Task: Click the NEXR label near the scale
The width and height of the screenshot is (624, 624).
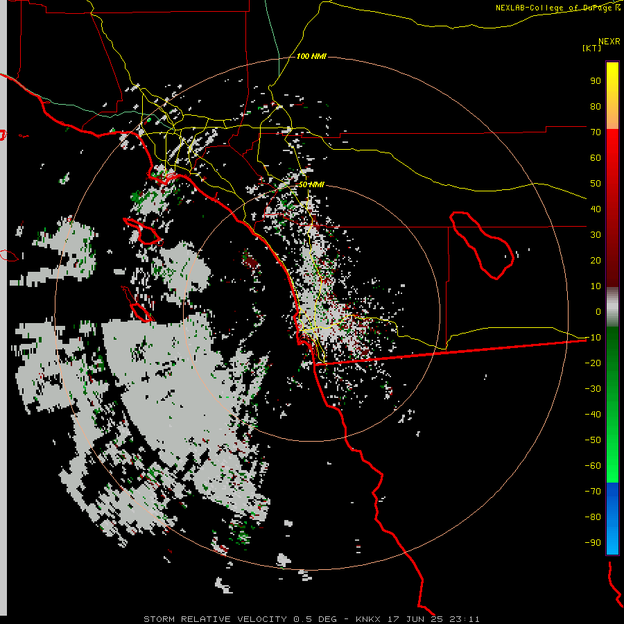Action: pyautogui.click(x=609, y=42)
